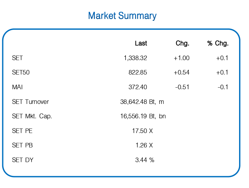The image size is (249, 188).
Task: Click the MAI row label
Action: pos(17,87)
